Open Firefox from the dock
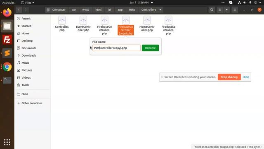The height and width of the screenshot is (149, 264). click(7, 12)
